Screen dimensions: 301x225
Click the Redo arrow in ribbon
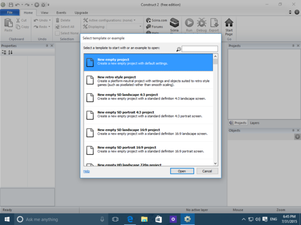click(x=36, y=27)
